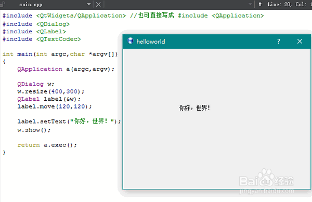The image size is (312, 202).
Task: Click the <QtWidgets/QApplication> include text
Action: tap(81, 16)
